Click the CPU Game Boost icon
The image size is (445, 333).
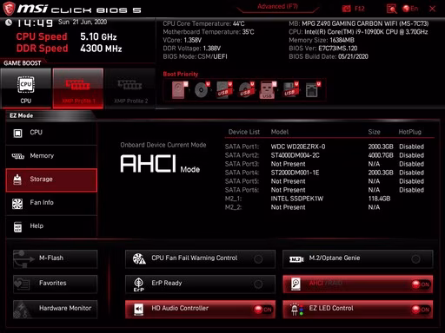pos(26,88)
